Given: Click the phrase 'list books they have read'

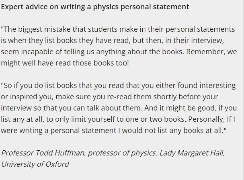Looking at the screenshot, I should point(87,41).
